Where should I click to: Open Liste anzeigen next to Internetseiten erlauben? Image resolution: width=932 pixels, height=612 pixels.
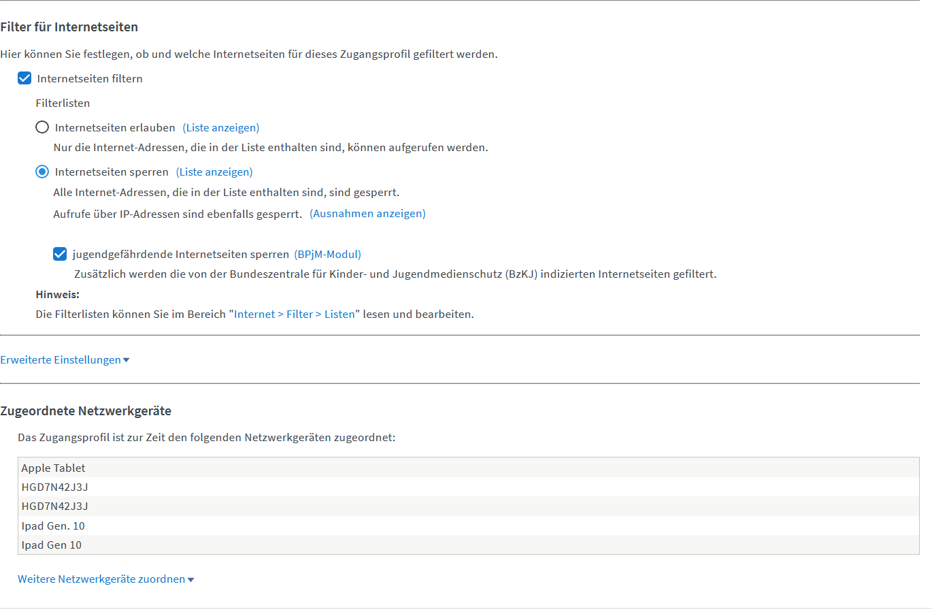pos(221,128)
